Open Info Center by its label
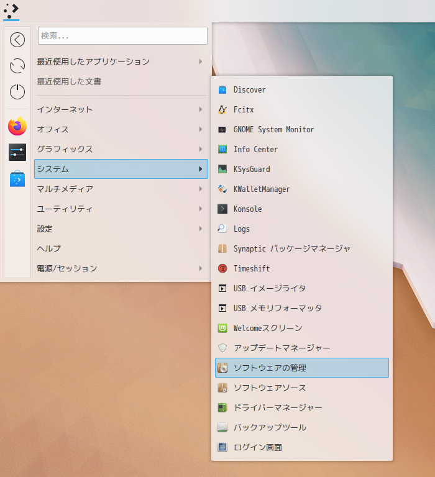This screenshot has width=435, height=477. coord(255,149)
